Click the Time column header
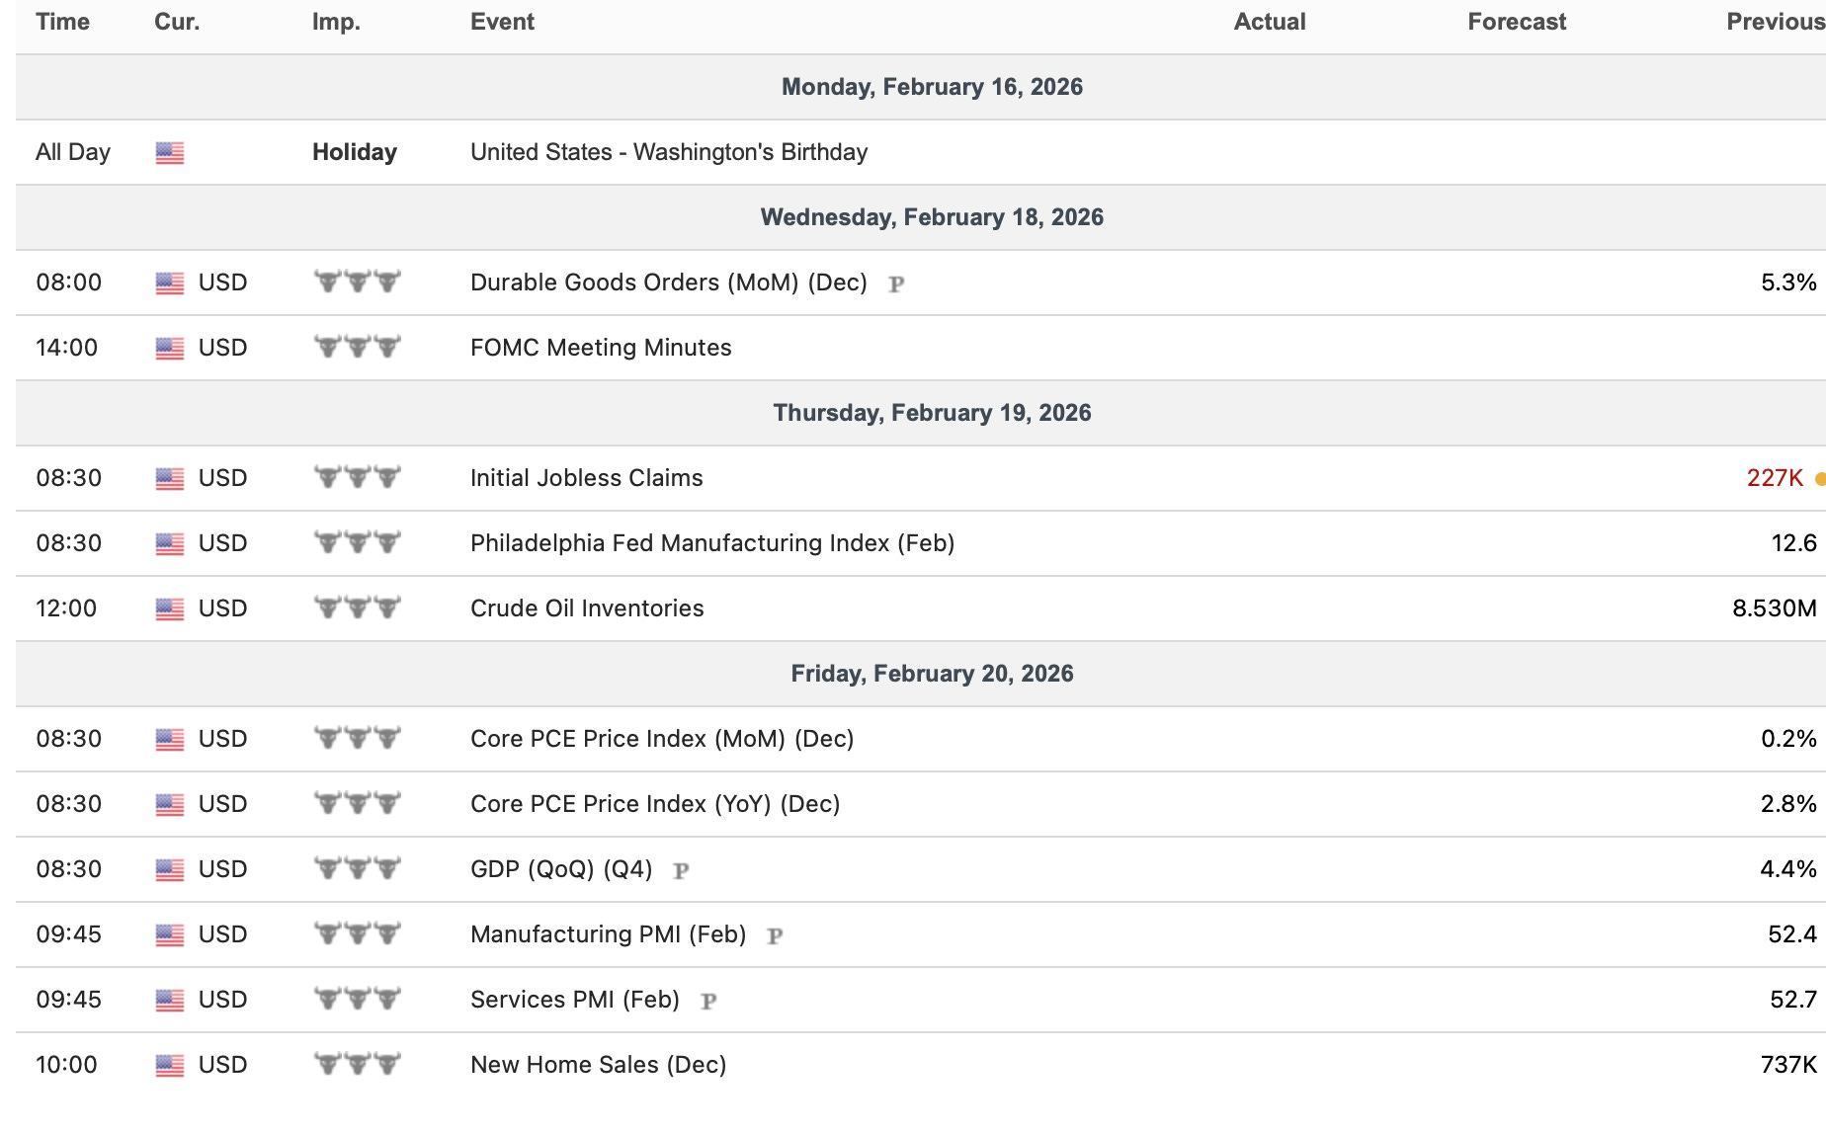This screenshot has height=1133, width=1826. (x=62, y=22)
